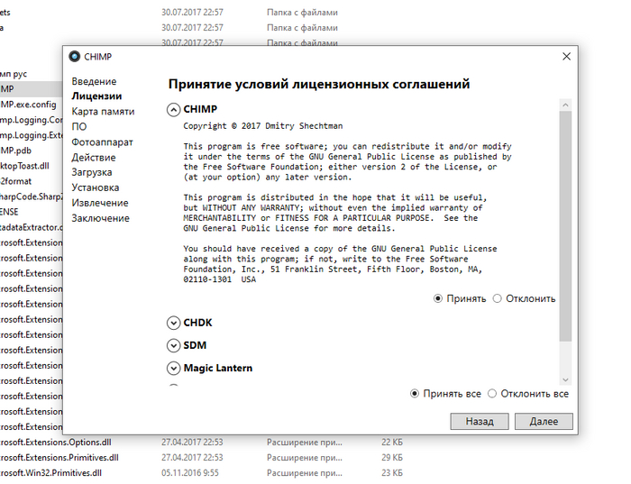Click the 05.11.2016 9:55 date cell
Screen dimensions: 631x484
[192, 473]
